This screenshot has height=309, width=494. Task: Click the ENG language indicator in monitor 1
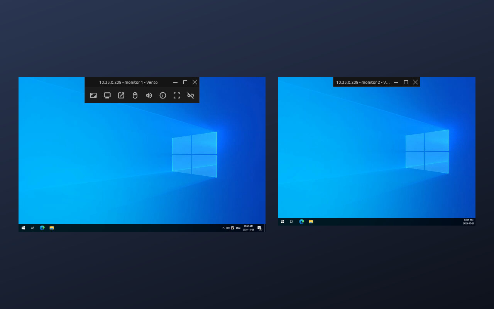click(x=238, y=228)
